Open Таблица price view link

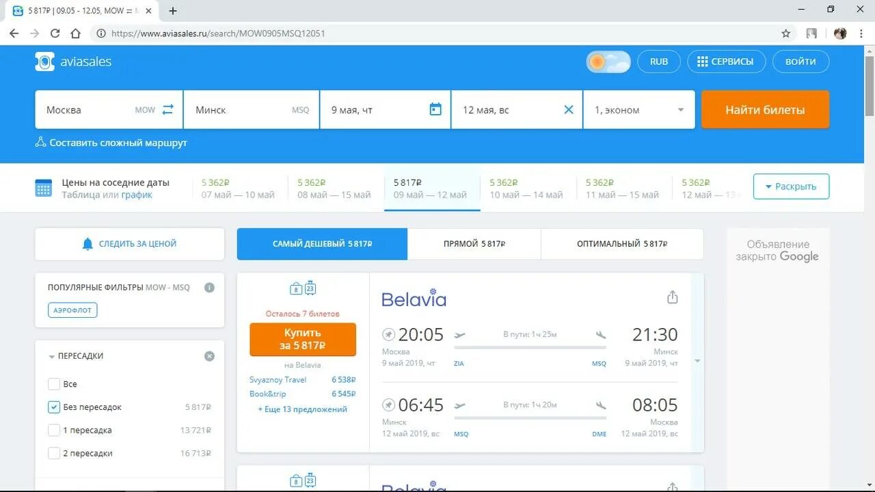click(81, 195)
